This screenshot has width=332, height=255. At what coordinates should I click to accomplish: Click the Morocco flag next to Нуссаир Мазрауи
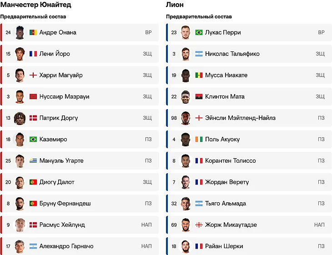tap(33, 97)
